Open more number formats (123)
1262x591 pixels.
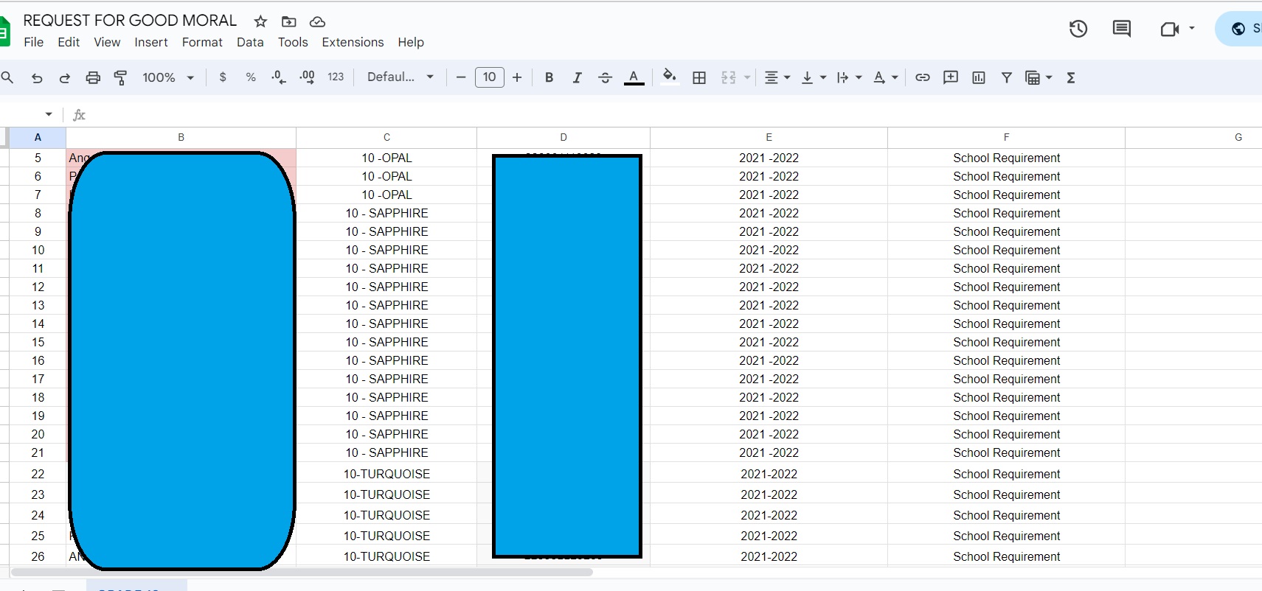pos(336,77)
